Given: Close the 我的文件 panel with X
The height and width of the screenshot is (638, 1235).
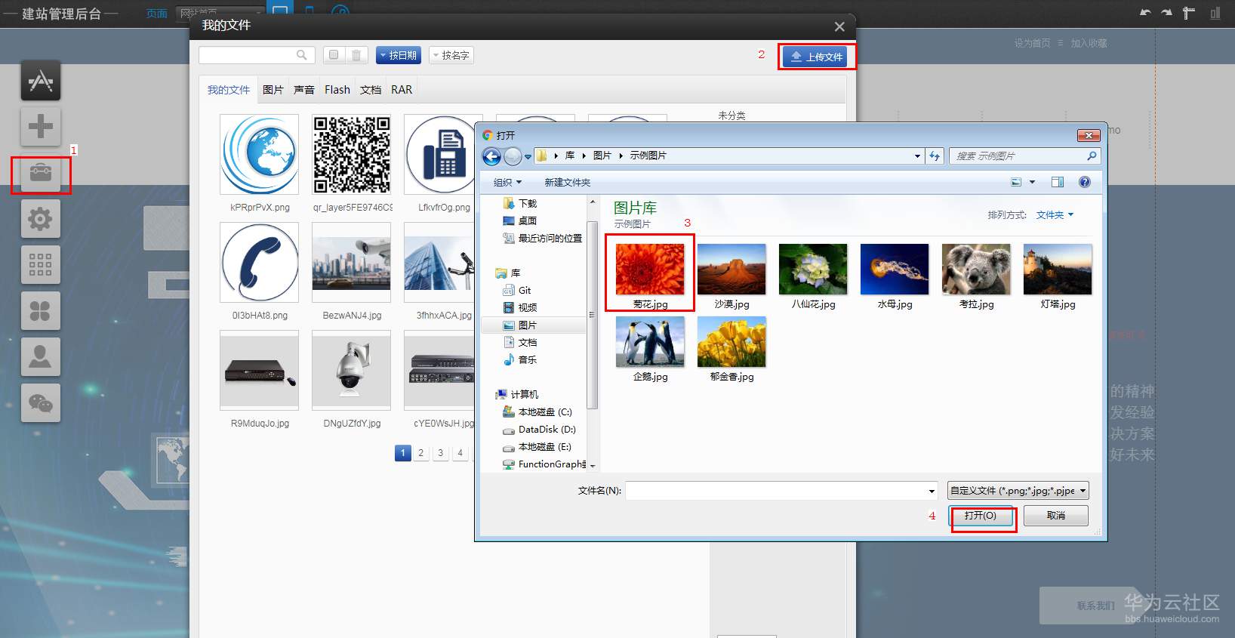Looking at the screenshot, I should (x=839, y=26).
